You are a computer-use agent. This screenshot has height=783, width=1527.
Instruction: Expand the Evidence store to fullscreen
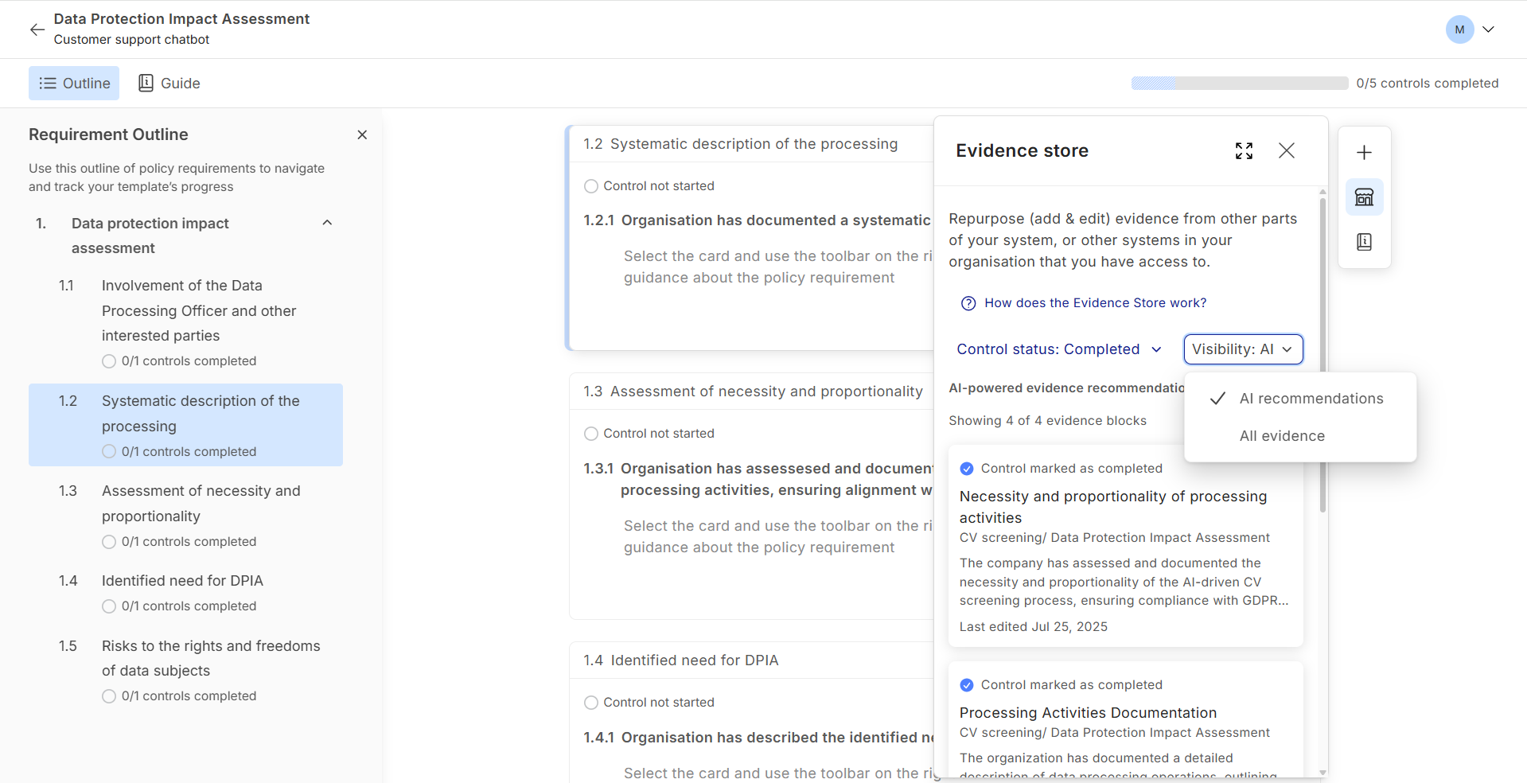[x=1244, y=151]
